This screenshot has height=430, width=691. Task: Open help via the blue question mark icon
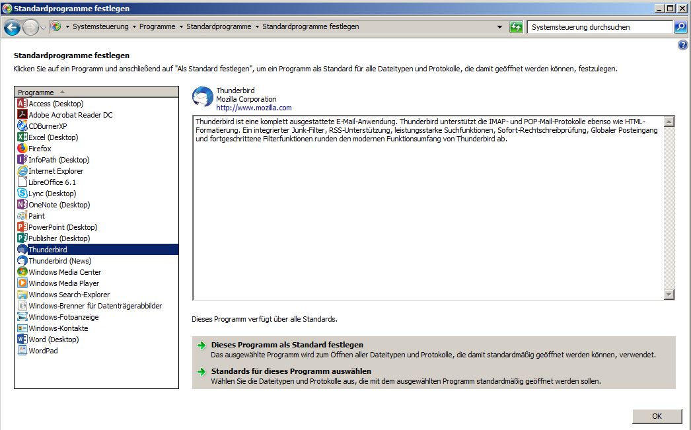pos(682,45)
